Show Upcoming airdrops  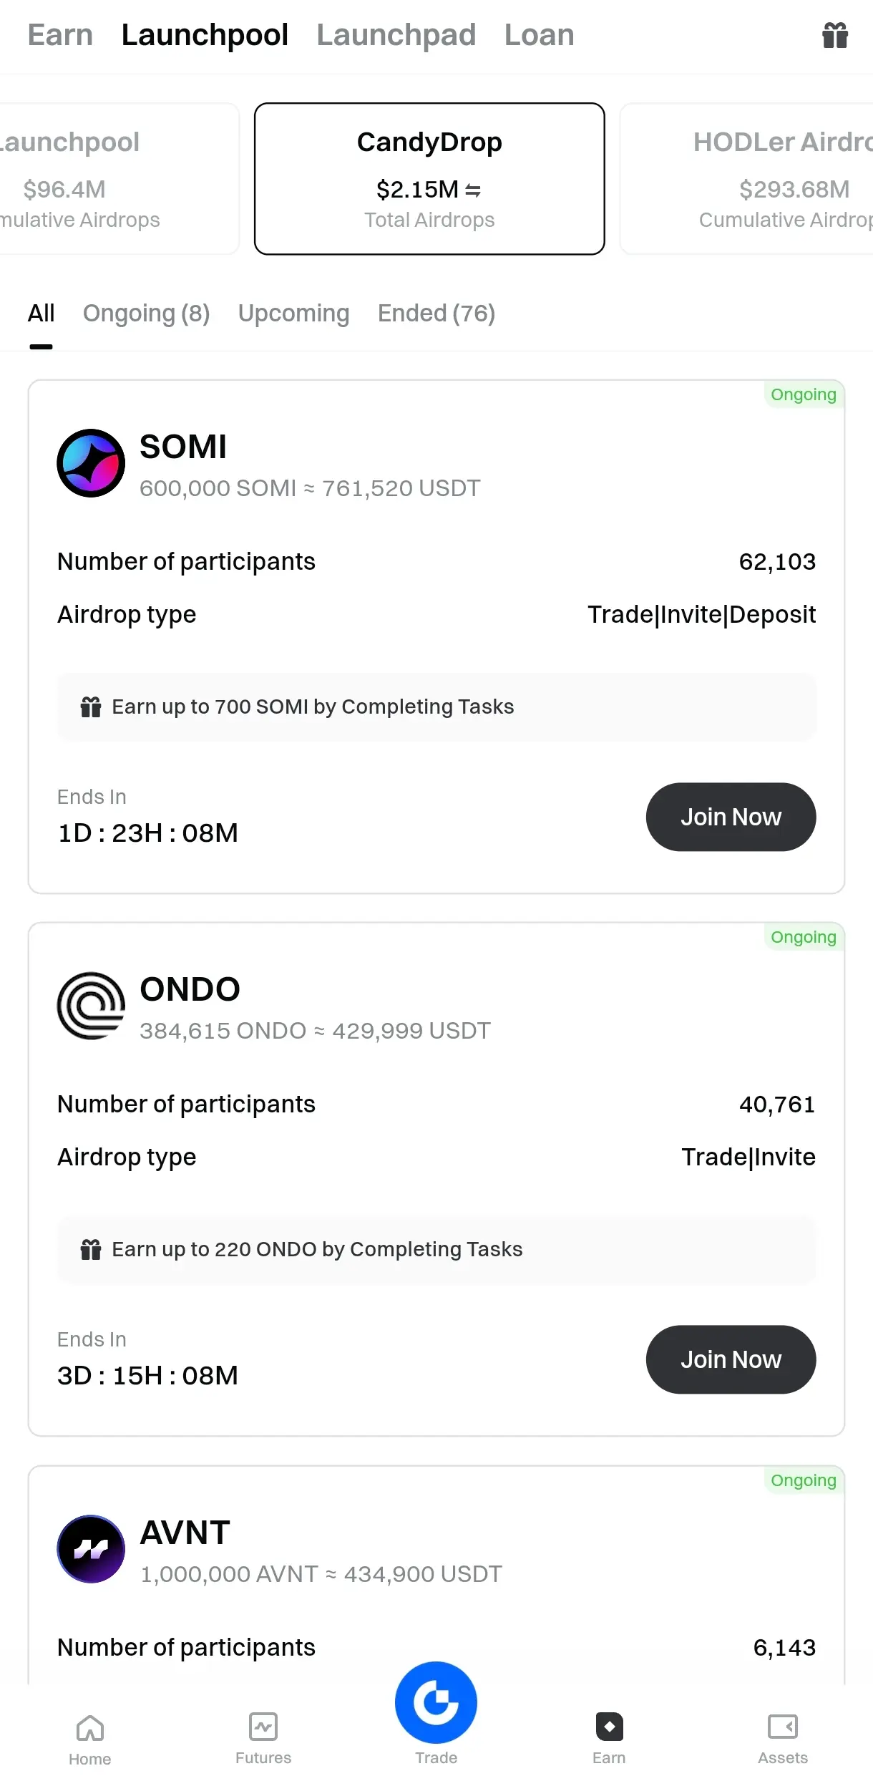tap(293, 314)
